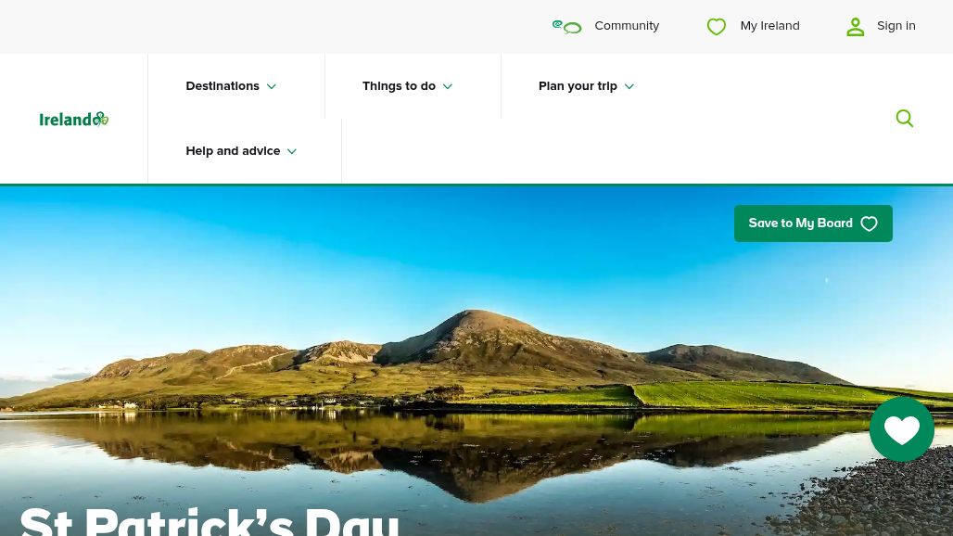Click the Save to My Board button

[x=813, y=223]
